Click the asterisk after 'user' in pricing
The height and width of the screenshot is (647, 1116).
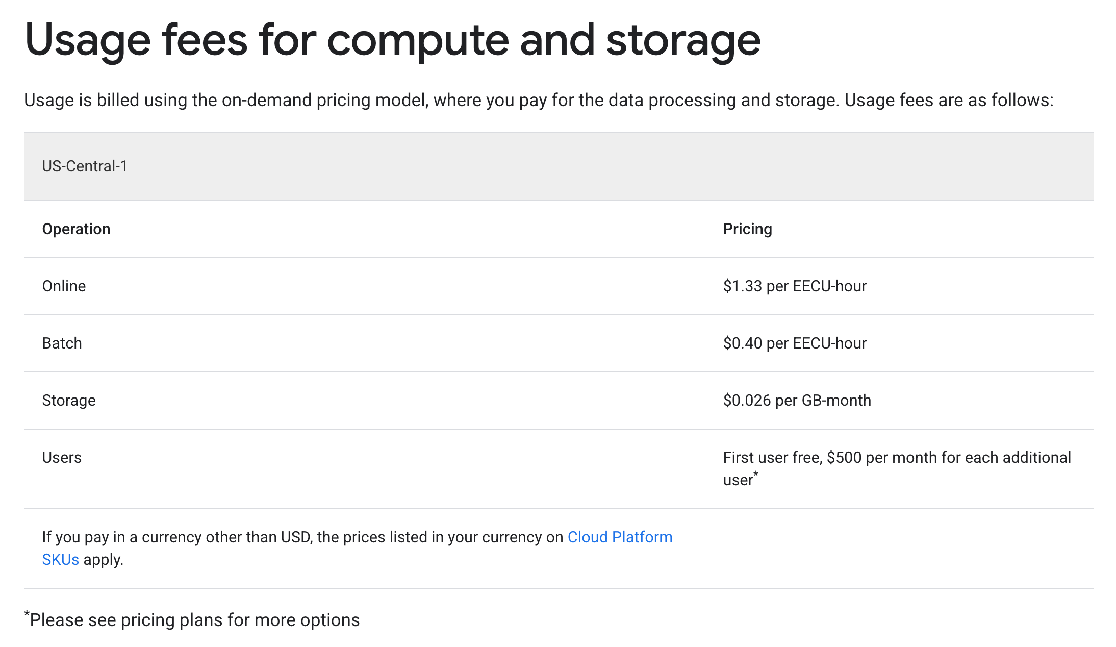point(756,474)
